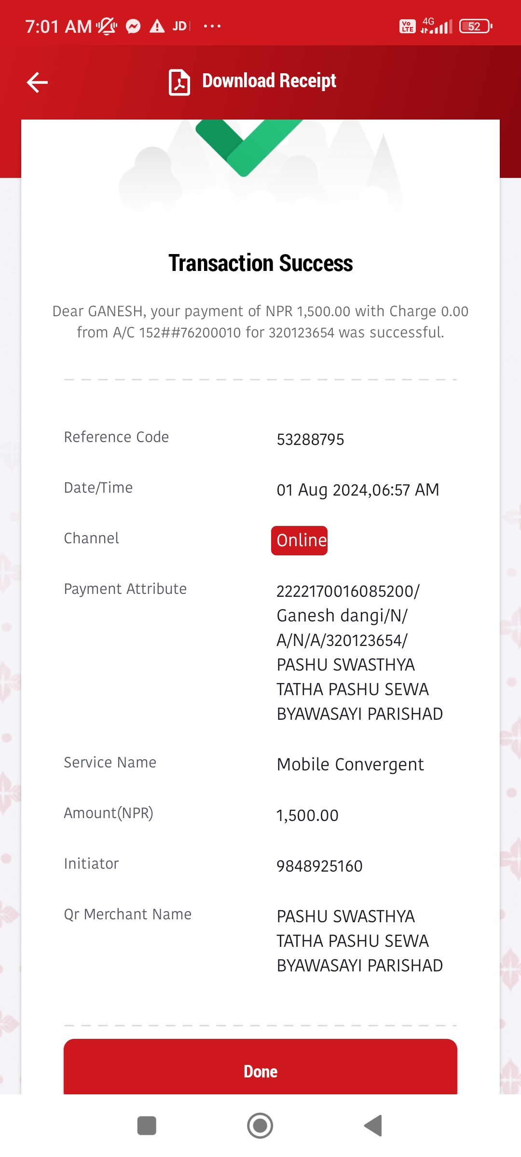Tap the Android recent apps square
The image size is (521, 1157).
[147, 1126]
